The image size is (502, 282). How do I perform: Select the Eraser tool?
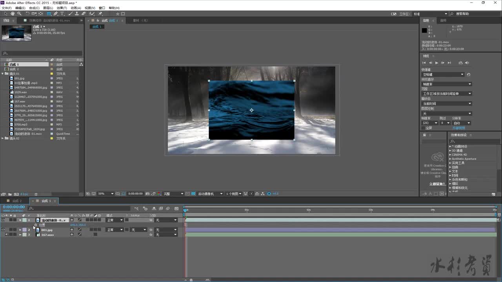[x=84, y=14]
